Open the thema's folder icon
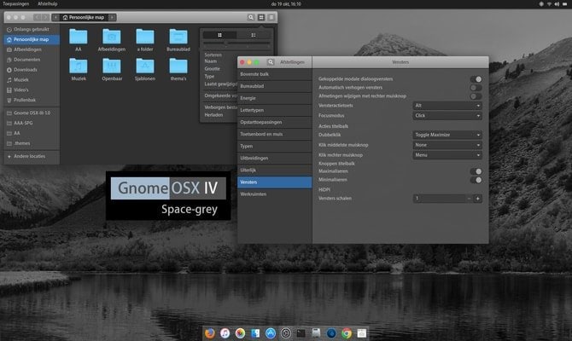The image size is (572, 341). pos(178,66)
